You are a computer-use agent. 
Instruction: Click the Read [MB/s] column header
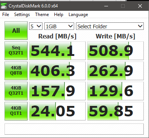click(x=57, y=36)
